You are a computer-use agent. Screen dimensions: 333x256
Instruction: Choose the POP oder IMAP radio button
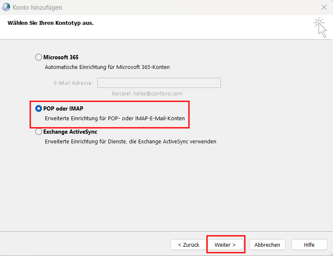(x=39, y=108)
